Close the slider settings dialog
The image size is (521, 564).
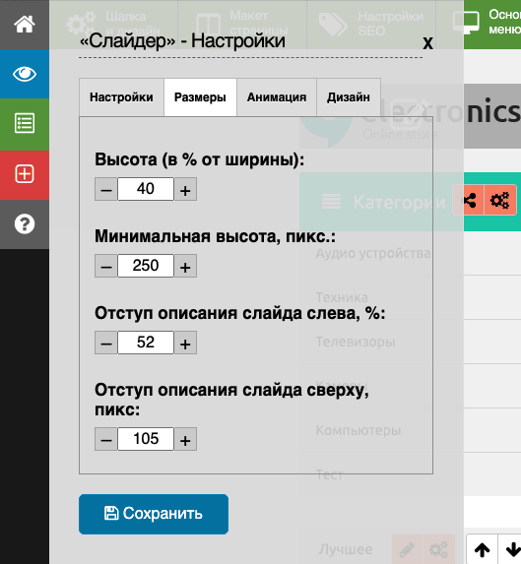click(427, 43)
